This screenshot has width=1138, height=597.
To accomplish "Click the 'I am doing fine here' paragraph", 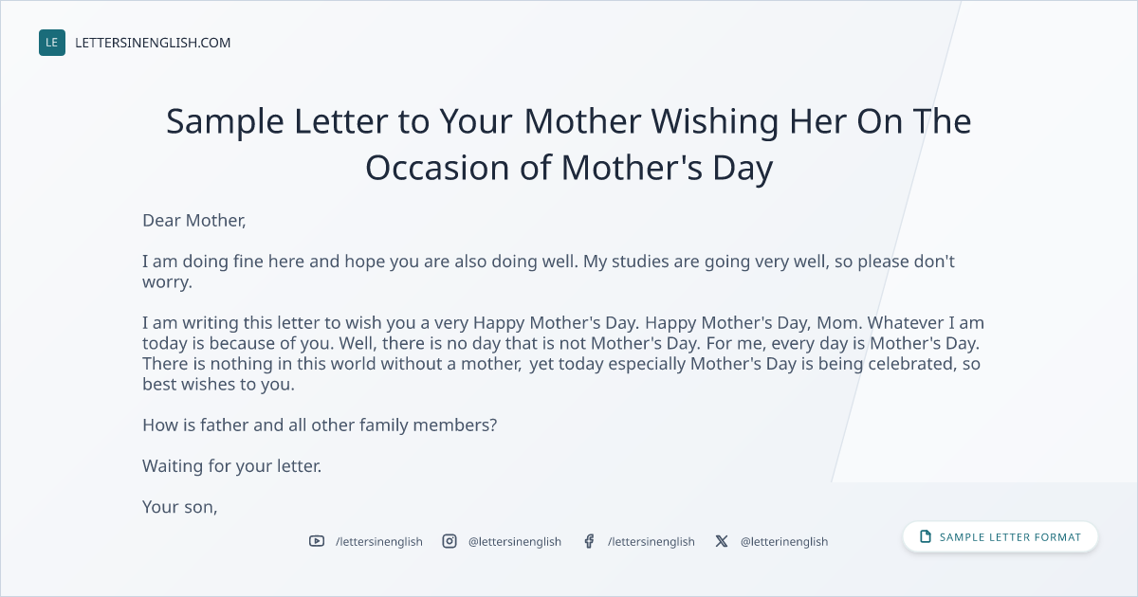I will pos(549,272).
